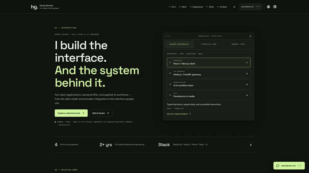Click the git branch icon in field notes panel
The height and width of the screenshot is (173, 309).
click(250, 36)
